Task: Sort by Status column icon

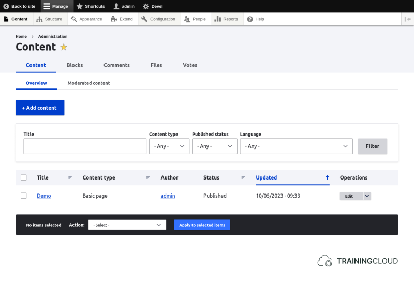Action: pos(243,177)
